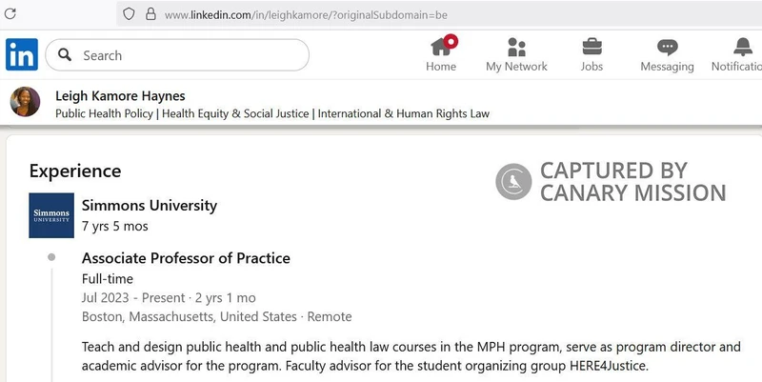The height and width of the screenshot is (382, 762).
Task: Select the Associate Professor of Practice title
Action: point(186,258)
